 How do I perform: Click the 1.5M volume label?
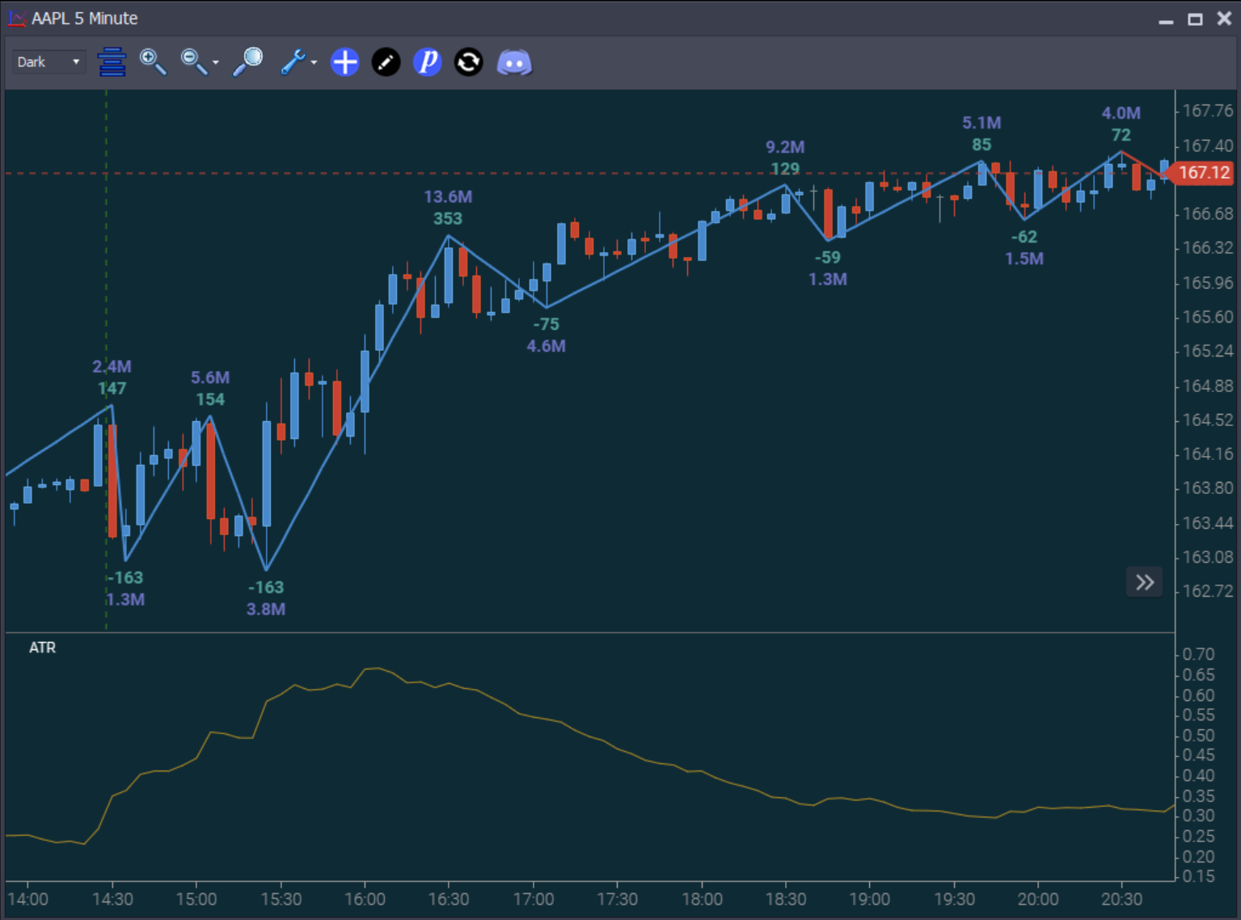[1024, 259]
